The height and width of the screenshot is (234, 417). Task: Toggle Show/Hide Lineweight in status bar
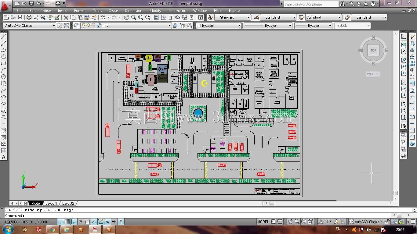[x=114, y=222]
